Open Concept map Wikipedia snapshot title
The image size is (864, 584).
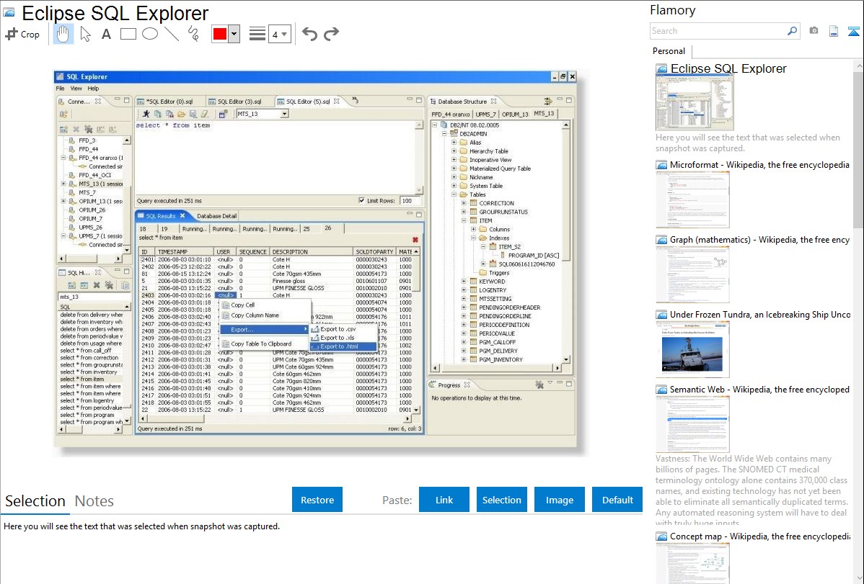click(760, 536)
